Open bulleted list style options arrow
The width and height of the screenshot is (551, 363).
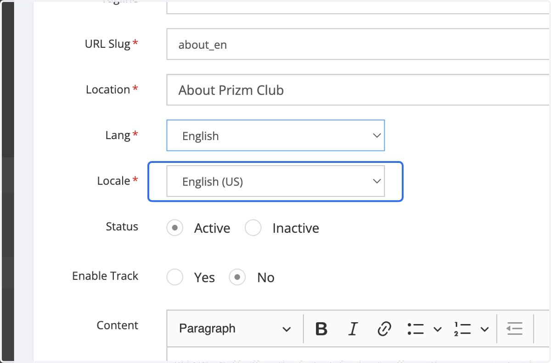point(438,329)
